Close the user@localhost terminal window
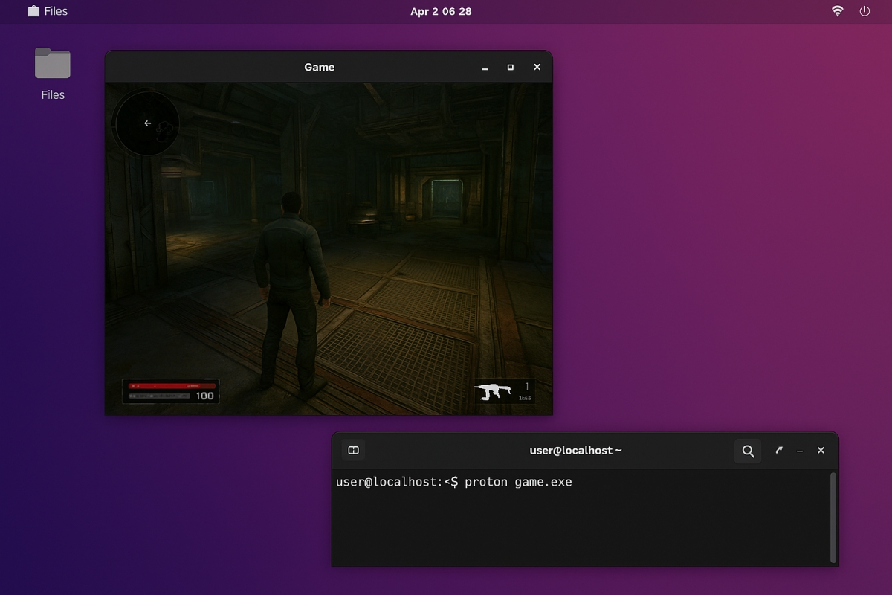Viewport: 892px width, 595px height. [821, 451]
